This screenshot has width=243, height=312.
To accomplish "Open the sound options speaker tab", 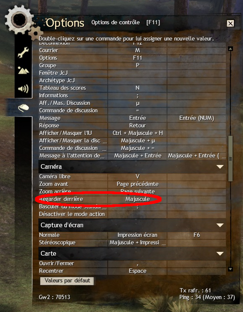I will click(23, 89).
